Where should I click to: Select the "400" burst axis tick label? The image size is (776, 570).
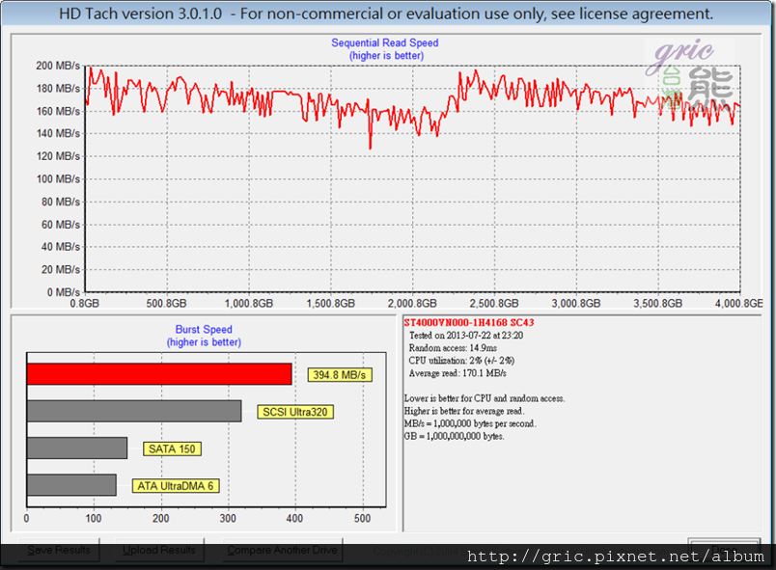point(295,519)
